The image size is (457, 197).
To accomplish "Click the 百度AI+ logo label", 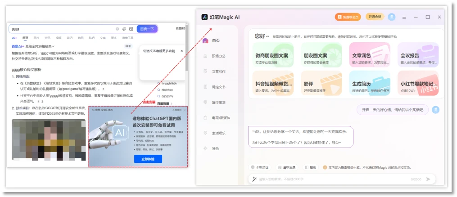I will click(18, 46).
